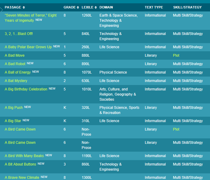
Task: Click Plot skill link in A Bird Came Down row
Action: (176, 129)
